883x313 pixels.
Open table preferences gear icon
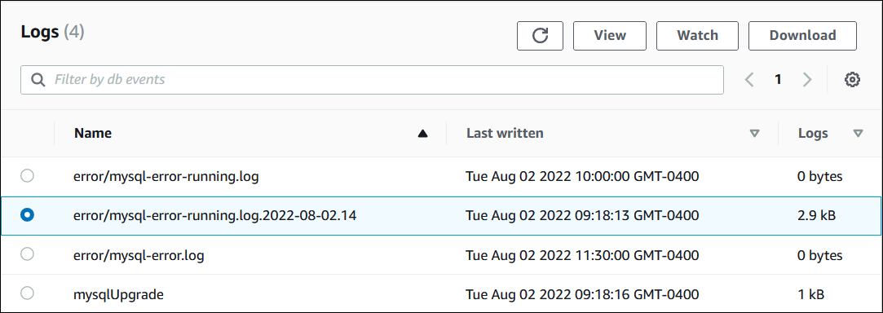point(852,80)
